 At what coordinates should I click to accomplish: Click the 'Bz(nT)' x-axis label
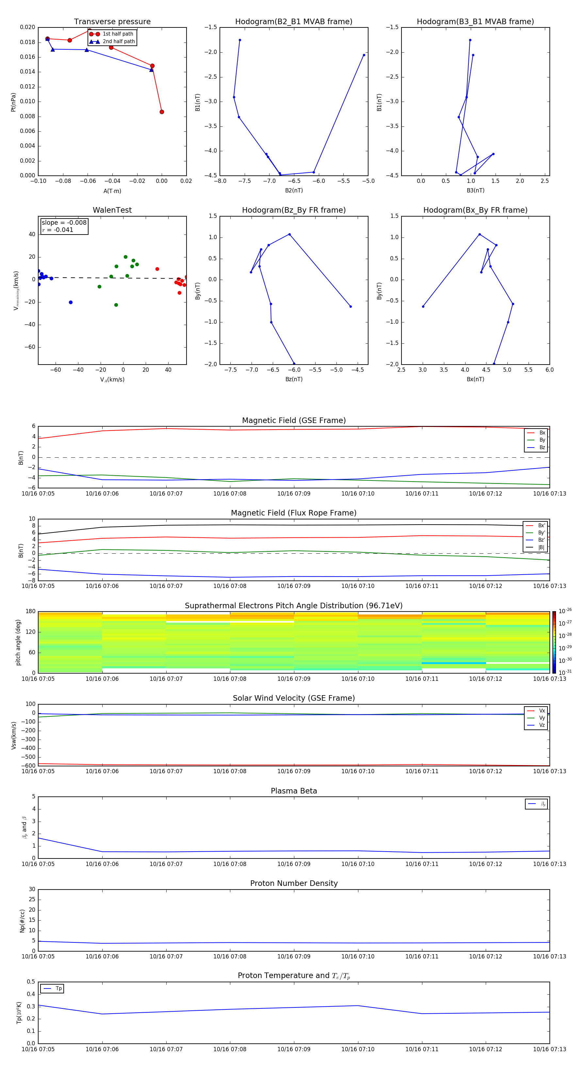pos(294,379)
